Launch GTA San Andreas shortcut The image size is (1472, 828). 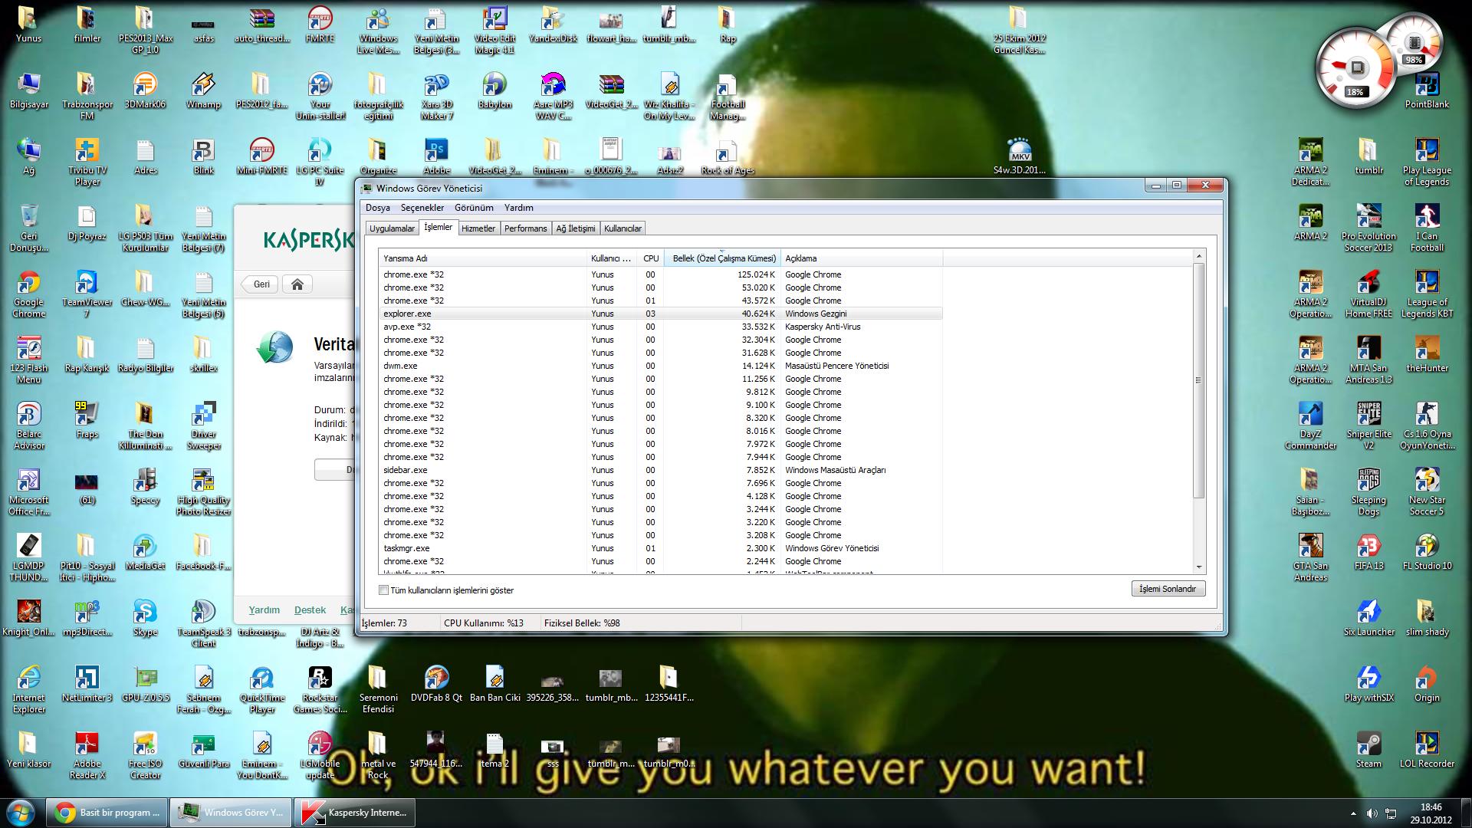point(1310,557)
